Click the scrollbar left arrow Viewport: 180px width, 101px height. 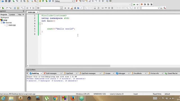pyautogui.click(x=28, y=66)
